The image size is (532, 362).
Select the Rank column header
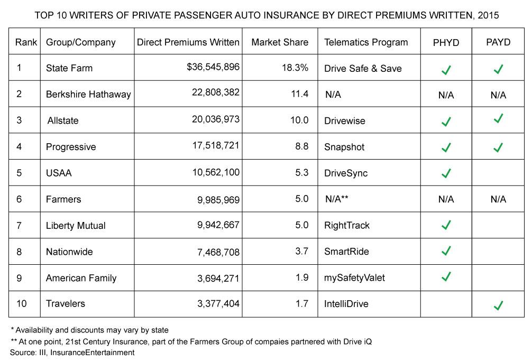pos(24,42)
